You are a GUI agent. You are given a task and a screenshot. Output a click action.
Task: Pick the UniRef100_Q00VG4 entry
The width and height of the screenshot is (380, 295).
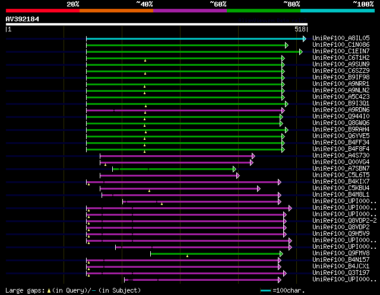[341, 162]
